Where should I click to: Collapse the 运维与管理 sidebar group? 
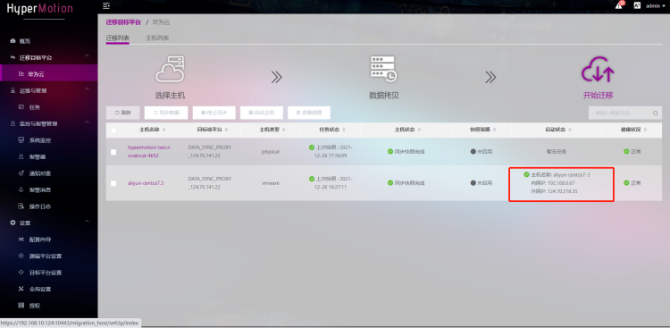88,90
